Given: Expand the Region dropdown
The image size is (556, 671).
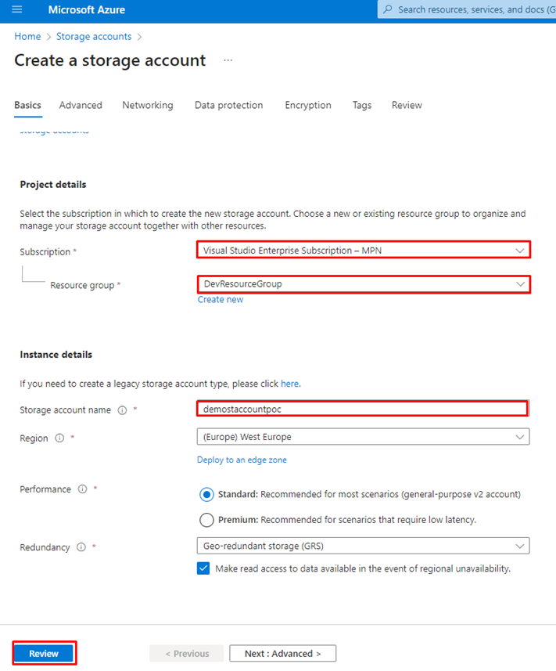Looking at the screenshot, I should 363,437.
